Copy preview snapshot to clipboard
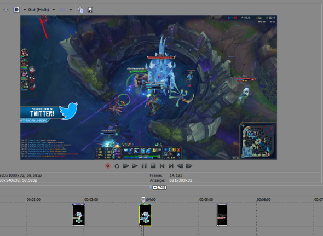 click(80, 10)
